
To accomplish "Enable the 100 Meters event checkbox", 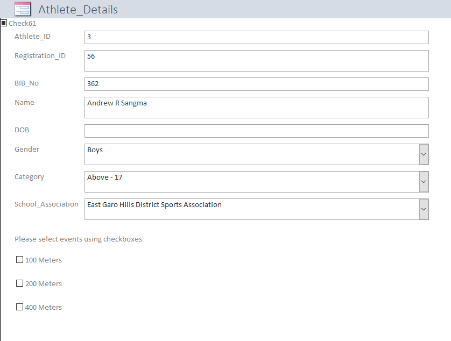I will [20, 260].
